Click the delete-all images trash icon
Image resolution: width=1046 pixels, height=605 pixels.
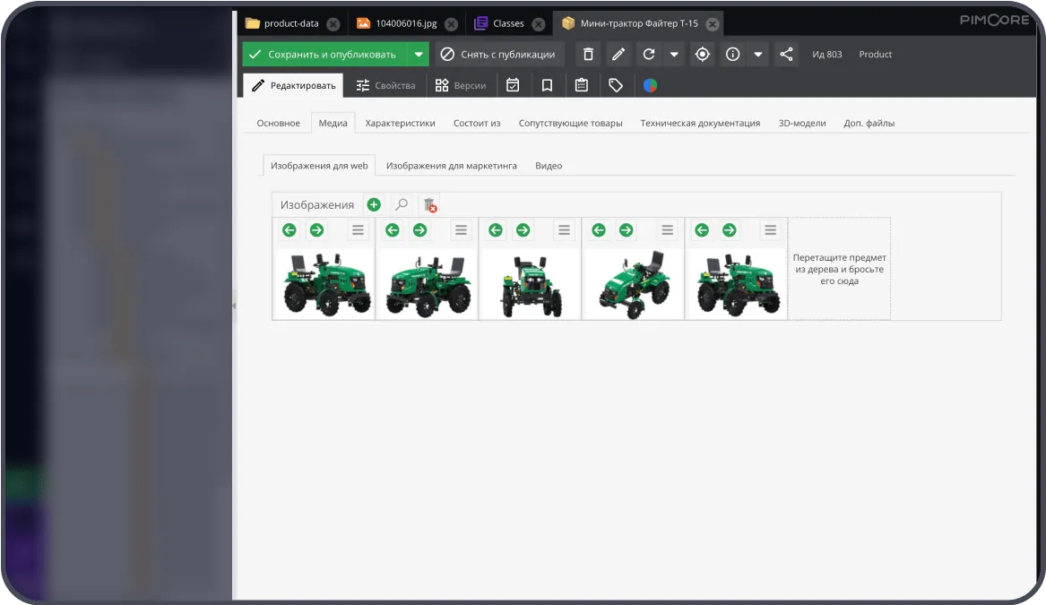pyautogui.click(x=430, y=204)
